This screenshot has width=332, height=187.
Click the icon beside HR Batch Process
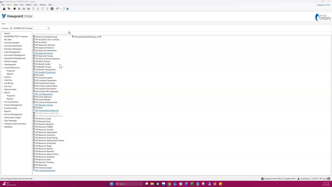pyautogui.click(x=34, y=61)
